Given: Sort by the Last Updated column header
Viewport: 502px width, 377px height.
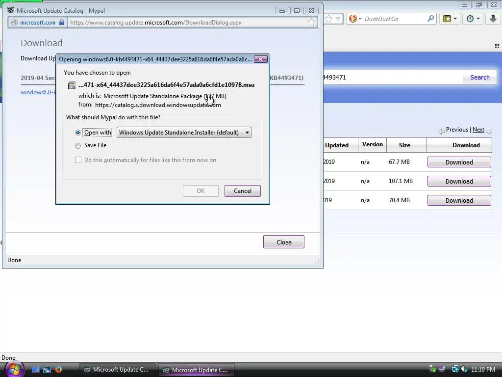Looking at the screenshot, I should 340,145.
